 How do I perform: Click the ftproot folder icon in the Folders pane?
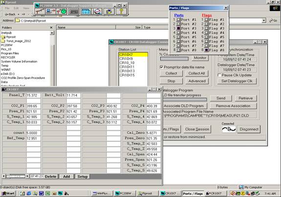(3, 37)
